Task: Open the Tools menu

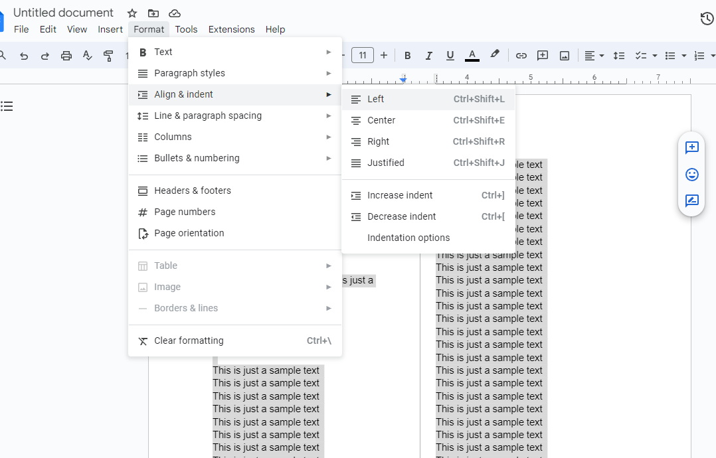Action: [x=186, y=29]
